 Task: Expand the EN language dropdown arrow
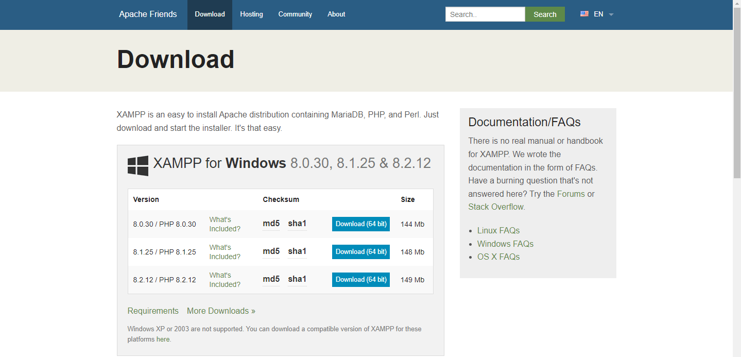[x=611, y=14]
